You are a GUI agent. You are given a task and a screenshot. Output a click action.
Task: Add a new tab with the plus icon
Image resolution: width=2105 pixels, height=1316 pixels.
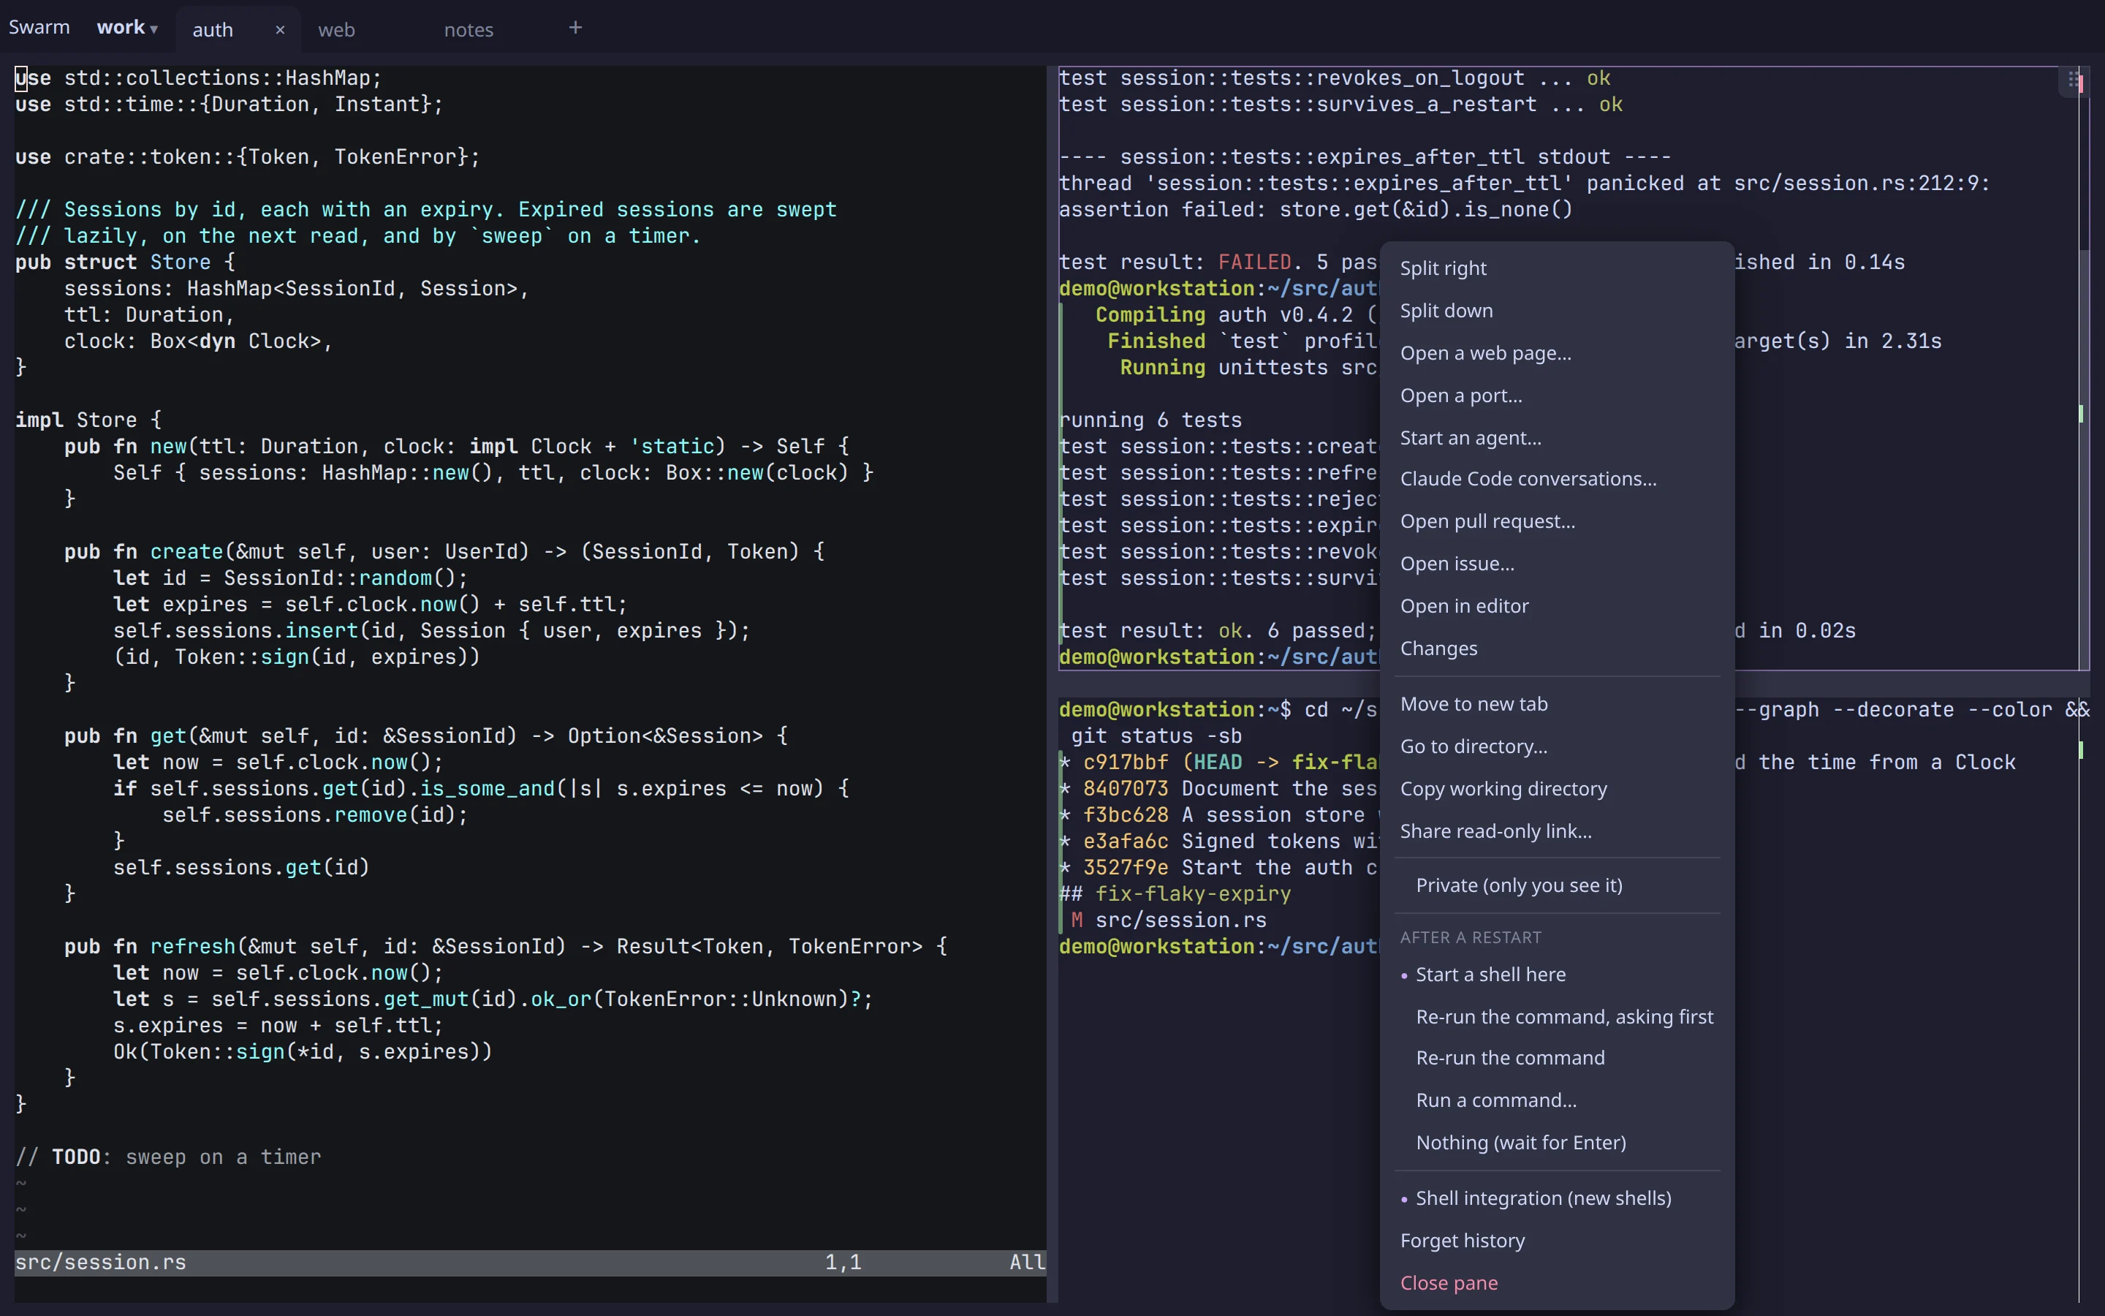tap(575, 28)
